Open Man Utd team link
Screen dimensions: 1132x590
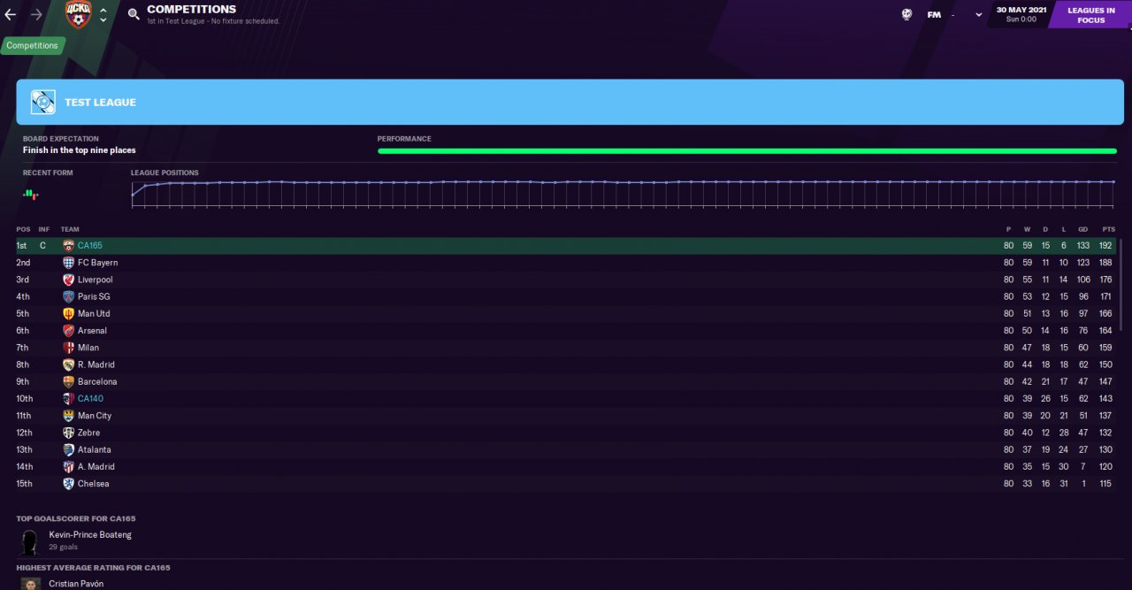pyautogui.click(x=94, y=314)
